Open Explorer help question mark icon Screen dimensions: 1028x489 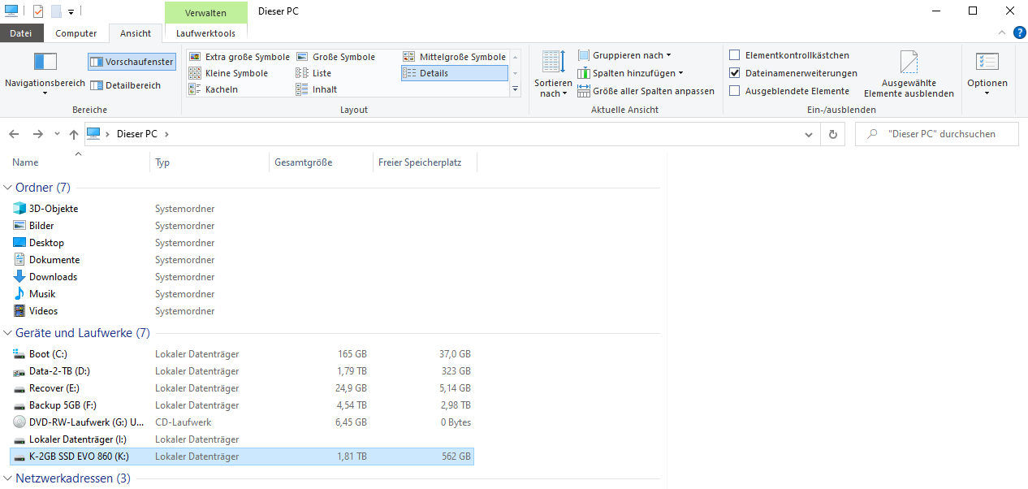(x=1019, y=32)
